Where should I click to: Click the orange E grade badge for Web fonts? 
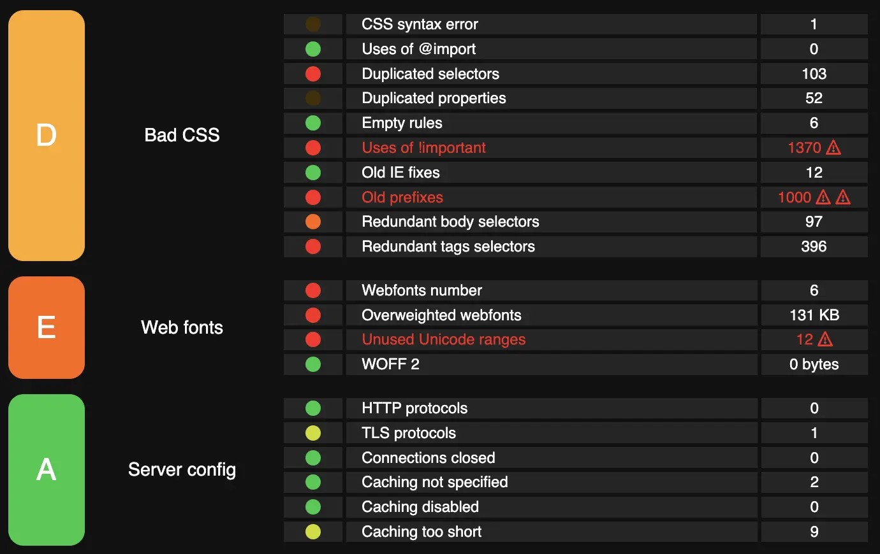[46, 328]
